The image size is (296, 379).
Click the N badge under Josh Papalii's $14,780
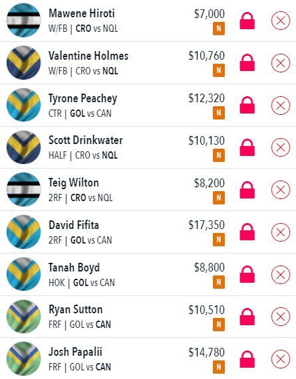point(219,367)
